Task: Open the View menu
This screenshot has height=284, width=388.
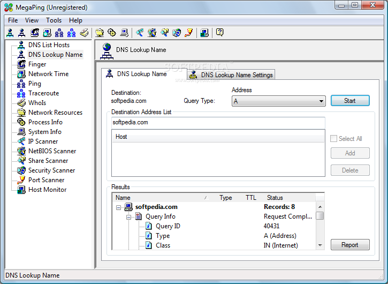Action: pos(32,20)
